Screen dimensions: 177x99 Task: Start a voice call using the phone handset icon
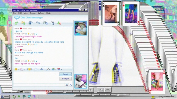pyautogui.click(x=38, y=23)
